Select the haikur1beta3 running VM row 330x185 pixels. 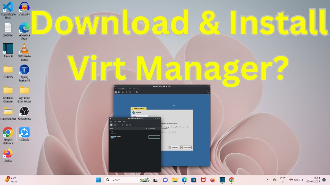click(135, 137)
